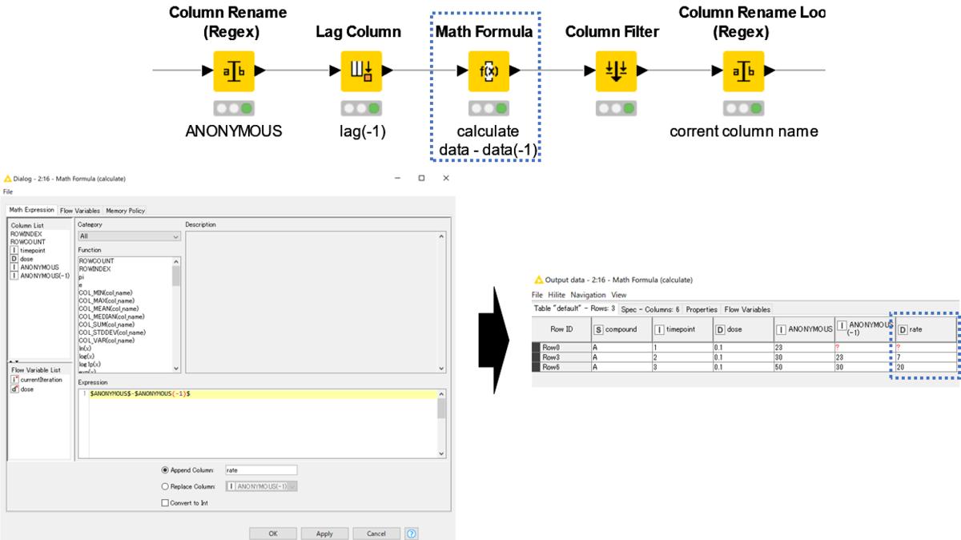Click the I type icon beside timepoint in Column List

click(14, 250)
